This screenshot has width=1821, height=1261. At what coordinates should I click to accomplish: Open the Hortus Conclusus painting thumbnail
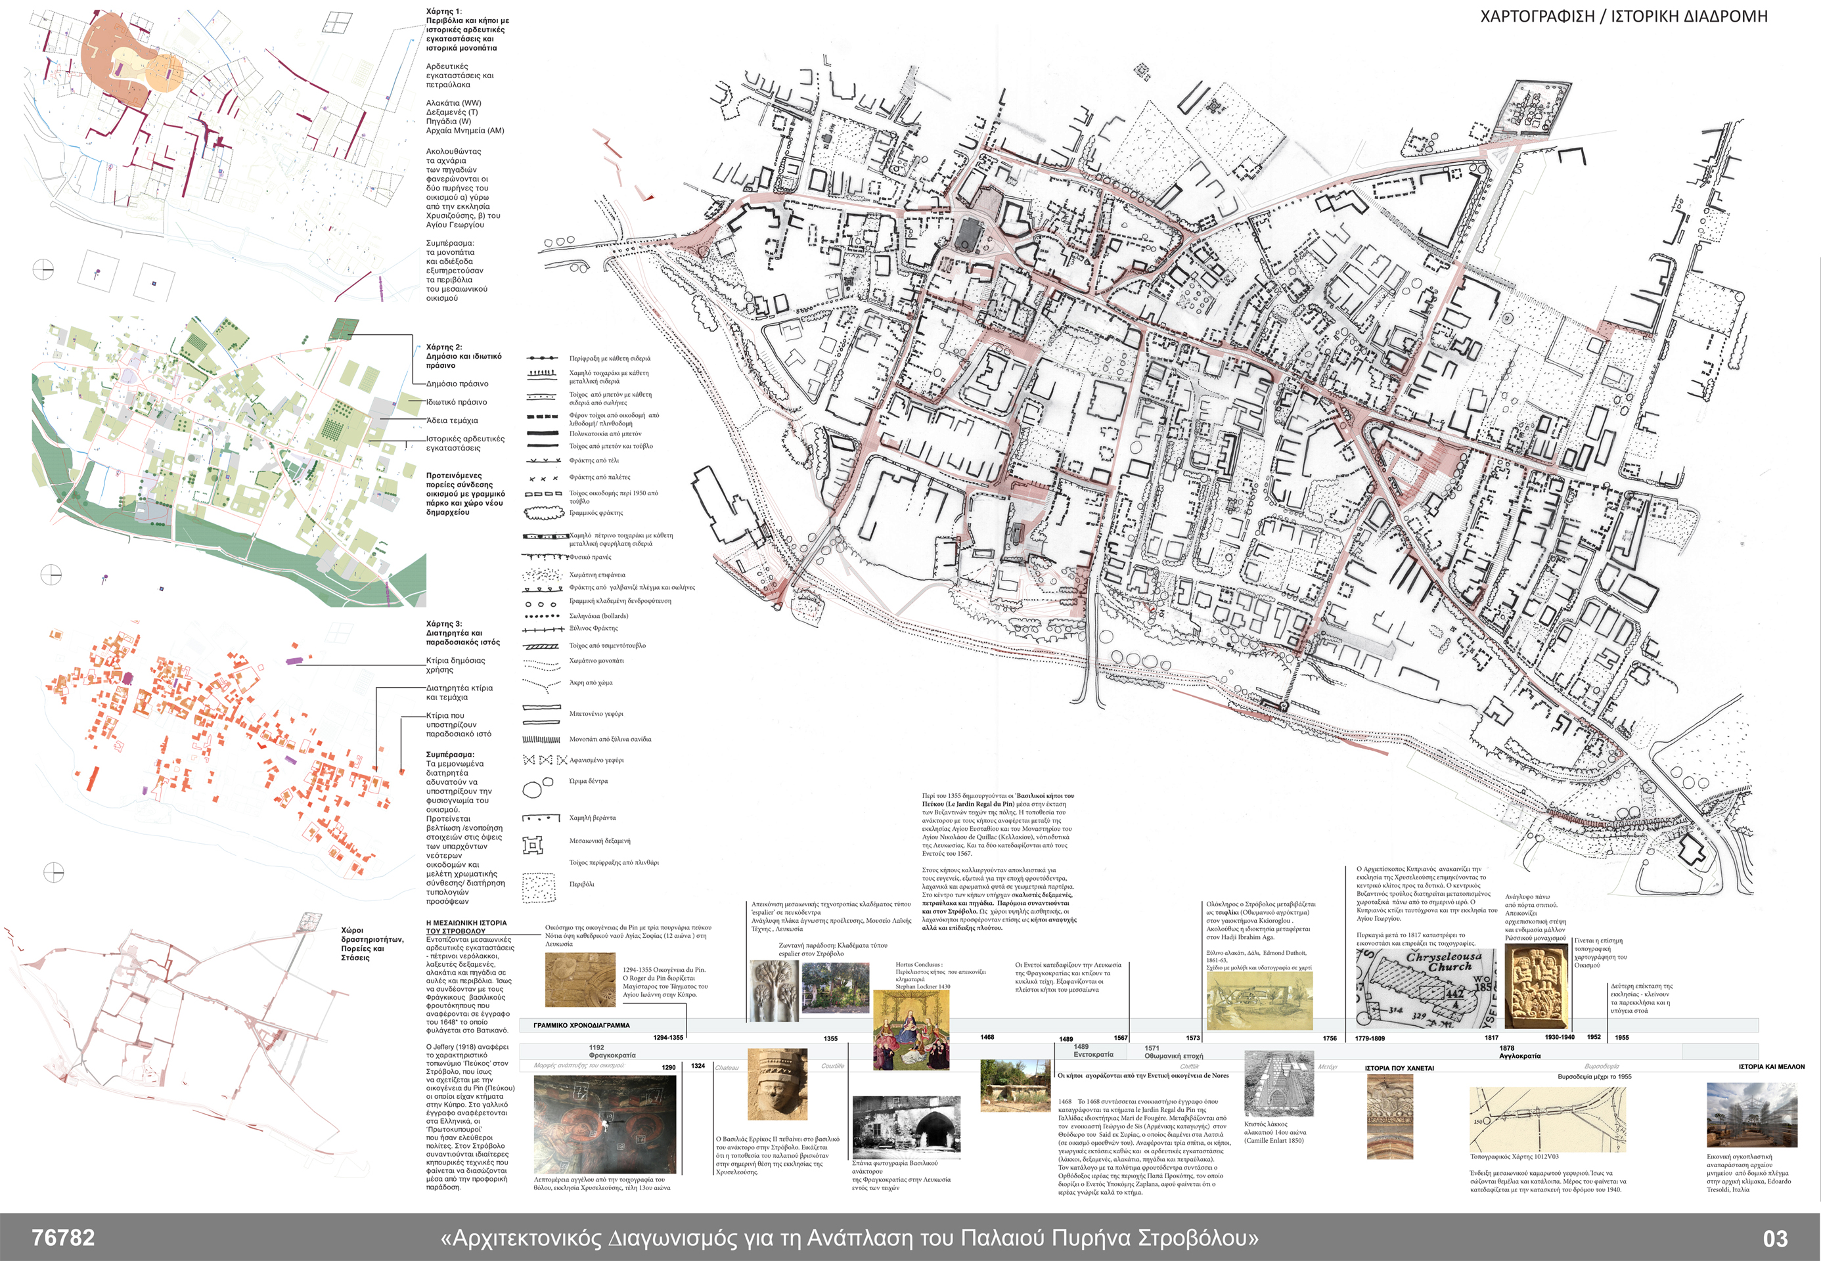(911, 1030)
